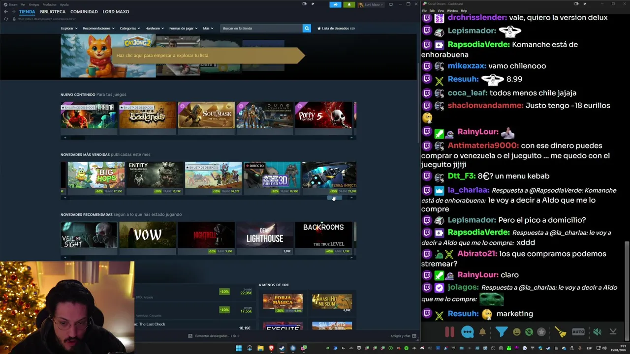
Task: Click the blue chat bubble icon in Social Stream
Action: coord(467,332)
